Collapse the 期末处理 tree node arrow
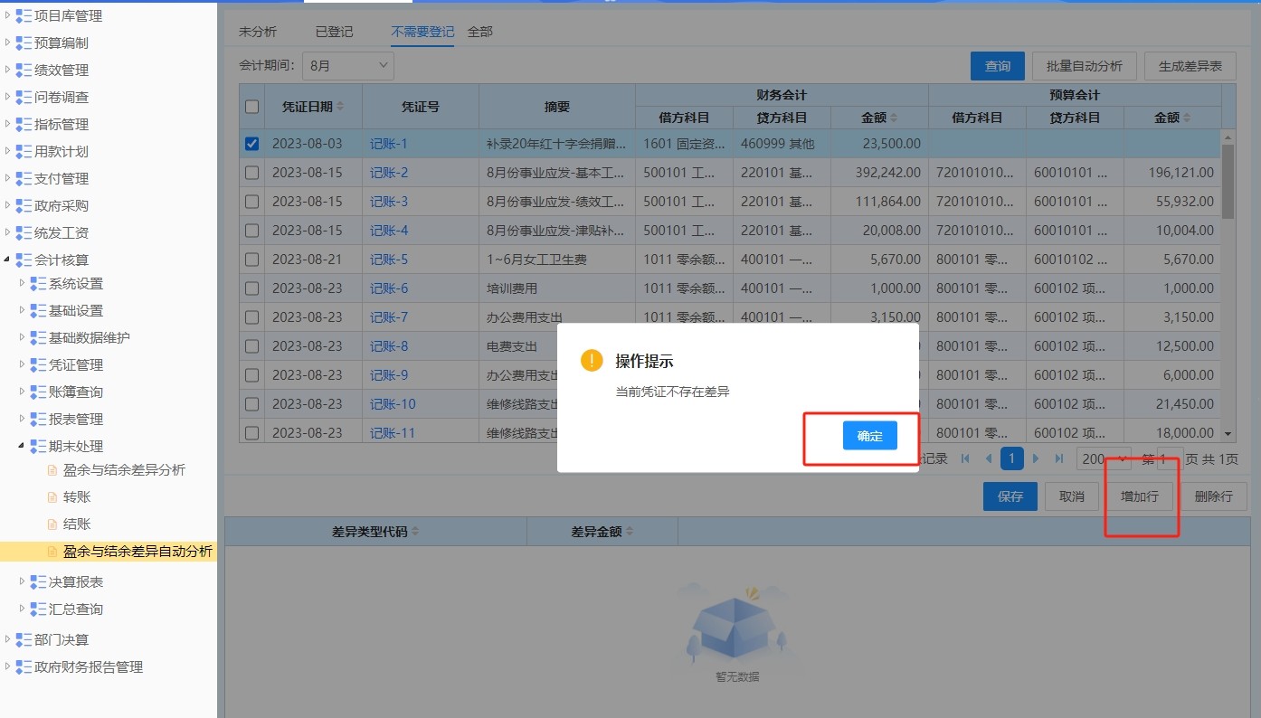The image size is (1261, 718). [x=23, y=446]
